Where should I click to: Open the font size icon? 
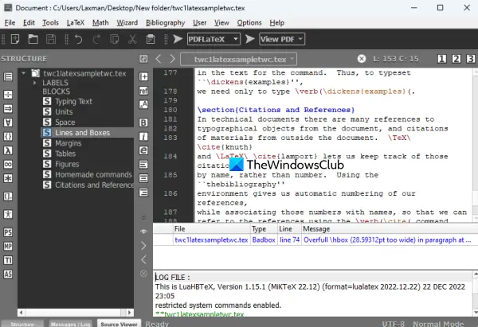pyautogui.click(x=143, y=104)
